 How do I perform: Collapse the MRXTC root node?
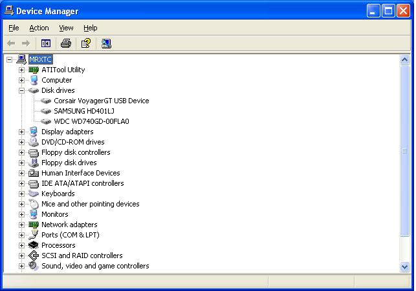9,59
